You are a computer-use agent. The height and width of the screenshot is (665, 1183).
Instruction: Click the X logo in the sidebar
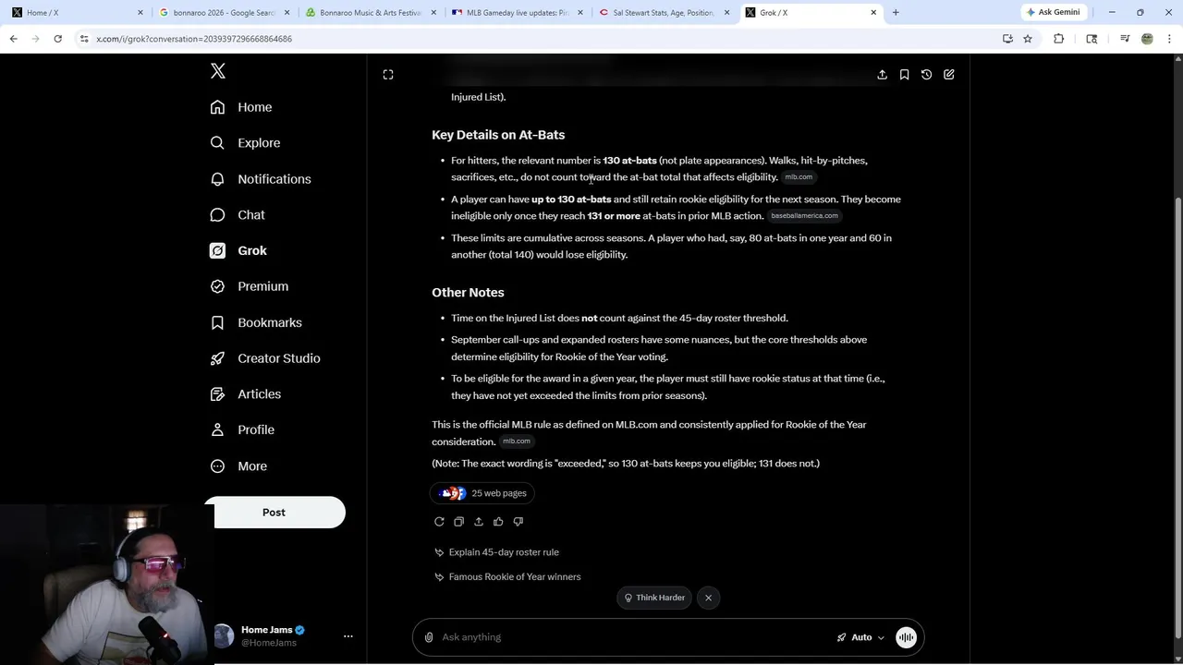(218, 71)
